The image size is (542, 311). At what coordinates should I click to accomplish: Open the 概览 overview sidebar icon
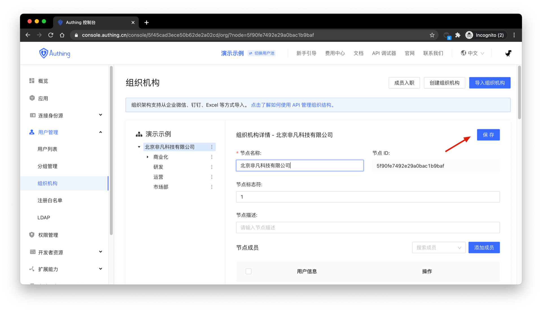pos(32,81)
